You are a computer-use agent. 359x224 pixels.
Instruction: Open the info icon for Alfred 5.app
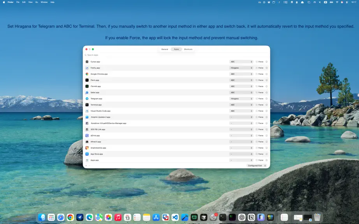tap(266, 142)
